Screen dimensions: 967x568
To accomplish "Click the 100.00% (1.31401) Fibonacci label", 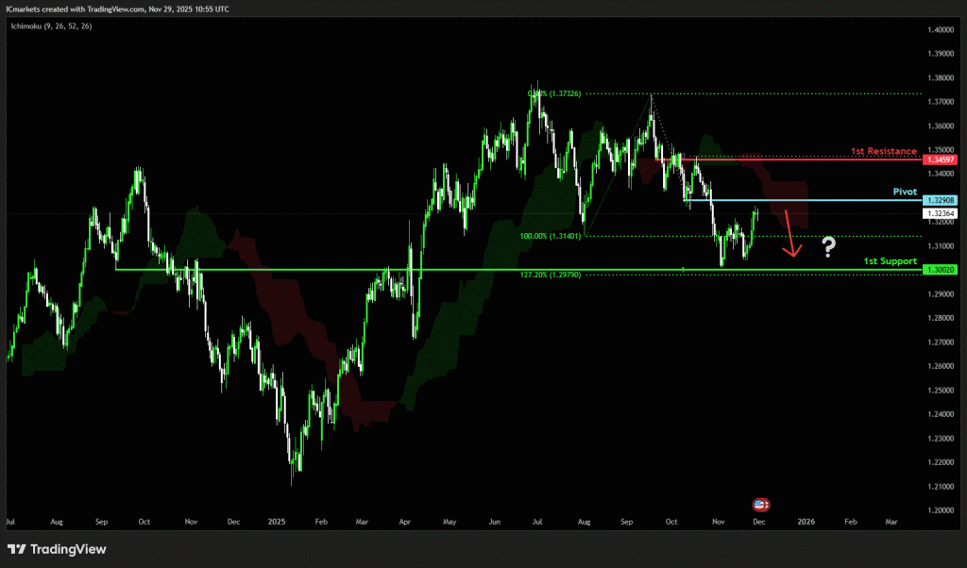I will [x=550, y=236].
